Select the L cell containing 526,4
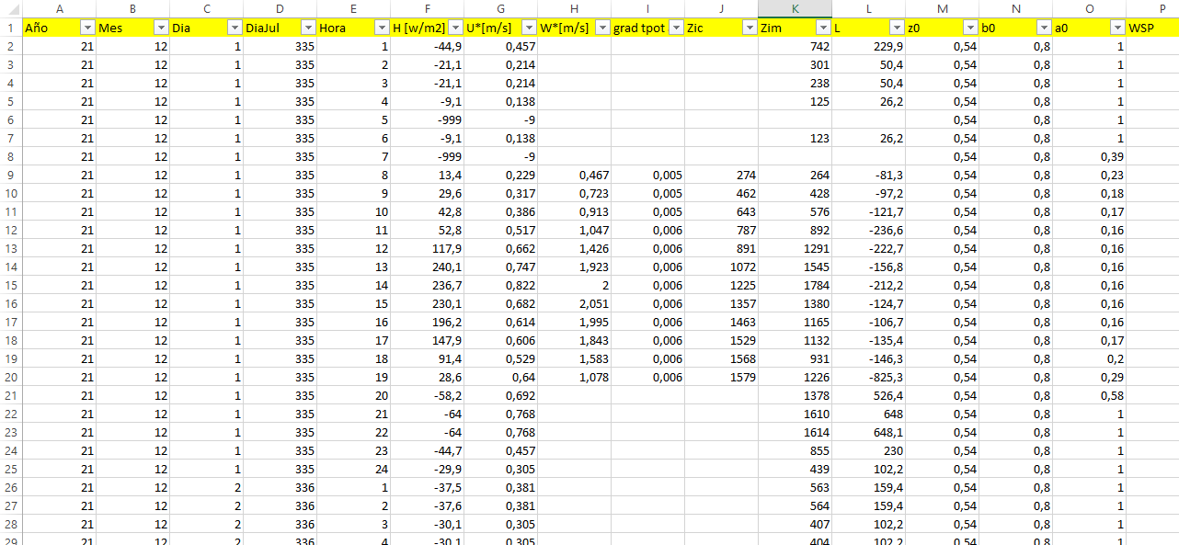This screenshot has height=545, width=1179. 868,395
